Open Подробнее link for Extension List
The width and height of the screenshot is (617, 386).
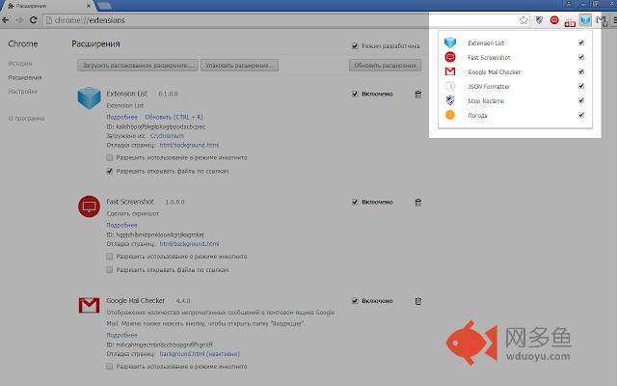point(122,117)
